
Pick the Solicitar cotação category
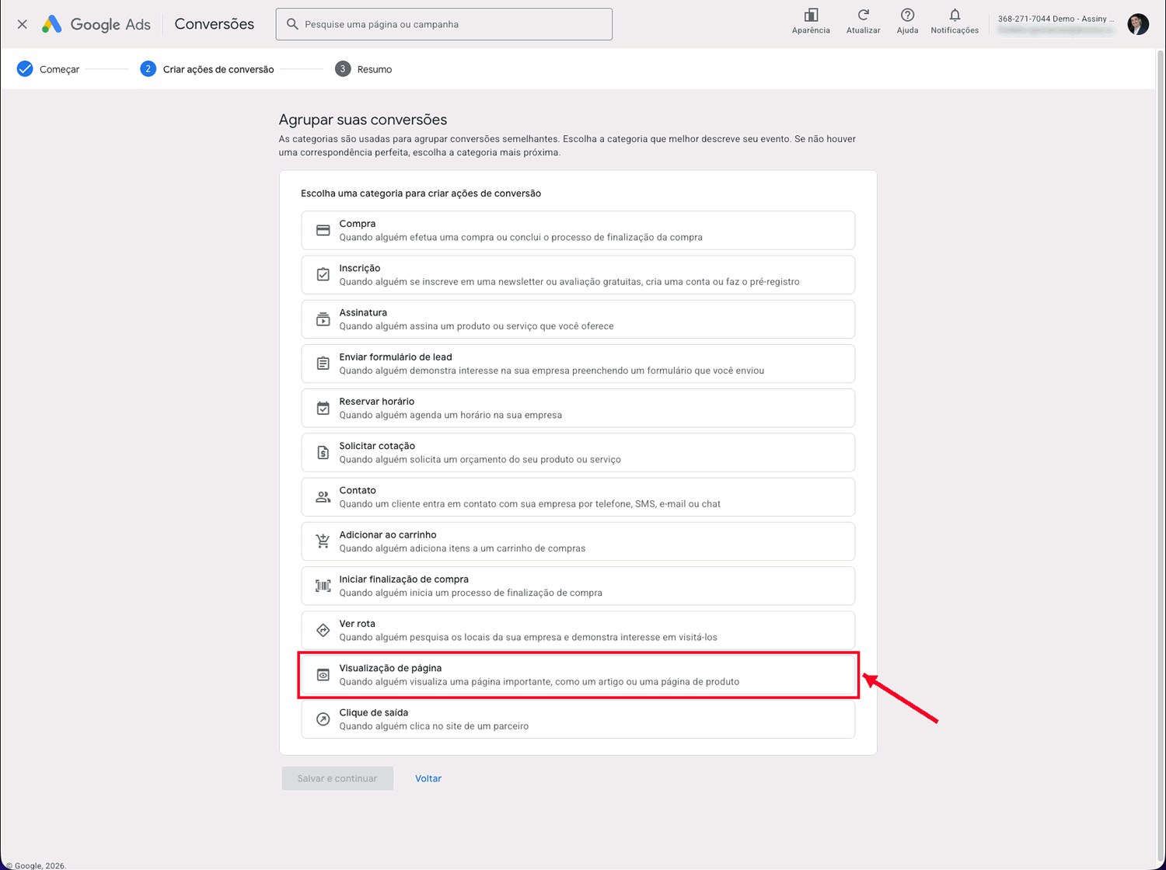click(x=578, y=452)
